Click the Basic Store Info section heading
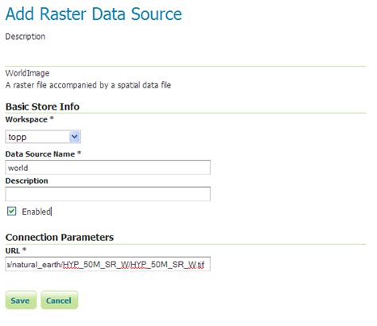 pyautogui.click(x=42, y=107)
